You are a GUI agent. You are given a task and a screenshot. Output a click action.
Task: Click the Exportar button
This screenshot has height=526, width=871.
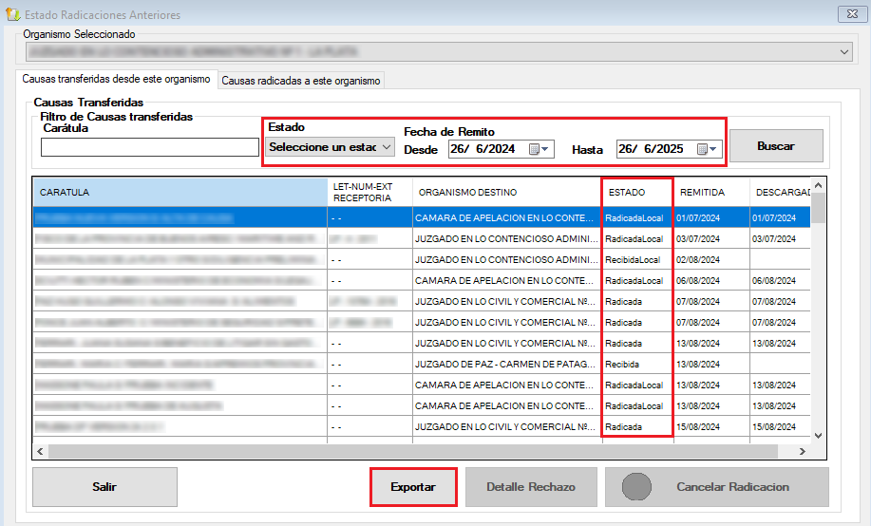[x=413, y=487]
